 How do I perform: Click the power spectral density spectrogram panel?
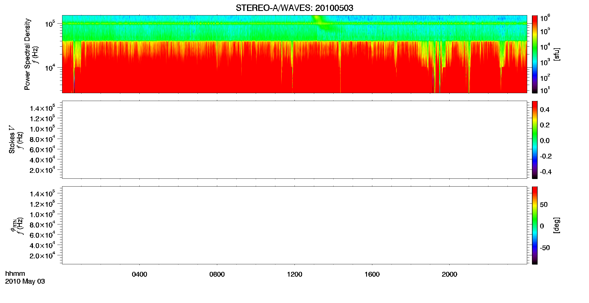(x=294, y=54)
